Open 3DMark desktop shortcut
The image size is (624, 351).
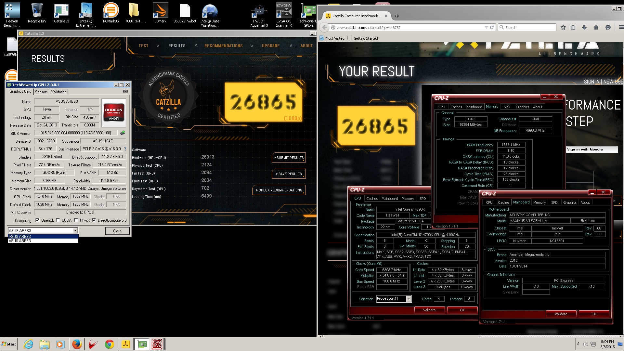coord(160,13)
